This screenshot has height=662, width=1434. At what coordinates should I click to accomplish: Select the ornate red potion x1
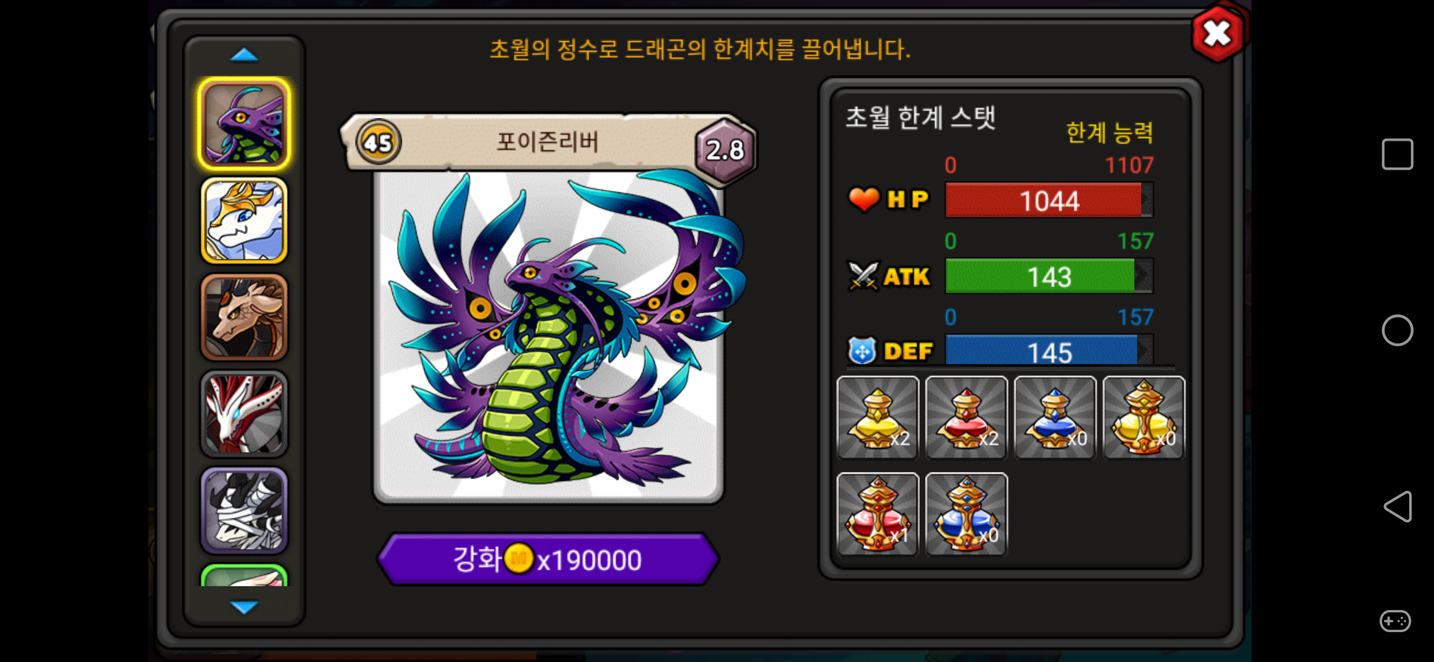[878, 514]
